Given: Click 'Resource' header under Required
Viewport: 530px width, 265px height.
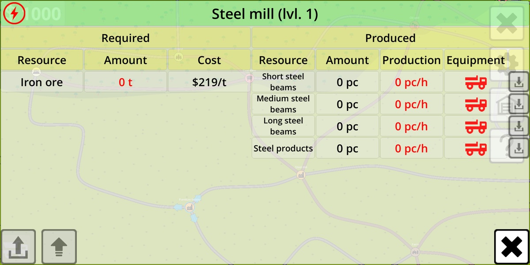Looking at the screenshot, I should pyautogui.click(x=42, y=60).
